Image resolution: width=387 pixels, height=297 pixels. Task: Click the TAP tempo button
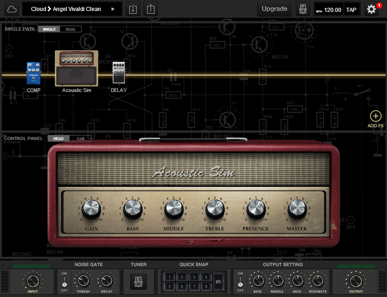351,10
